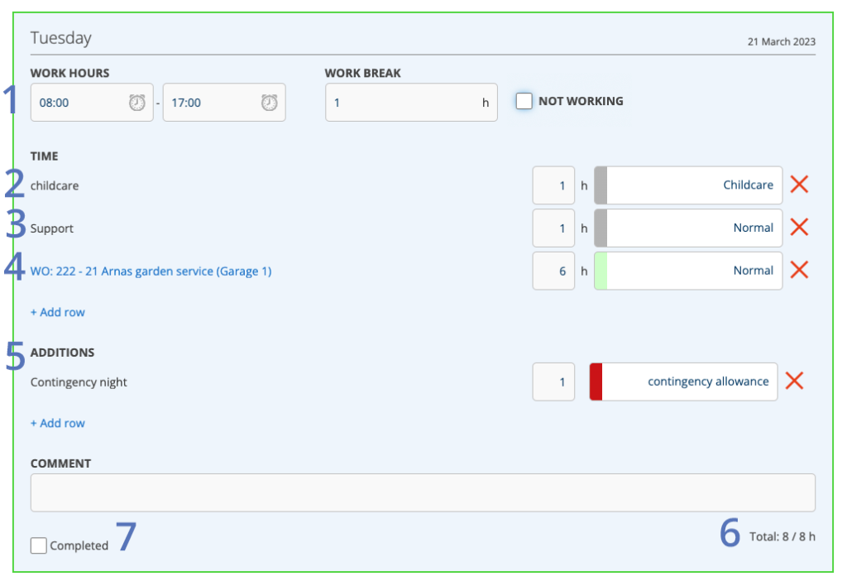Delete the childcare time row
This screenshot has width=847, height=581.
click(798, 185)
